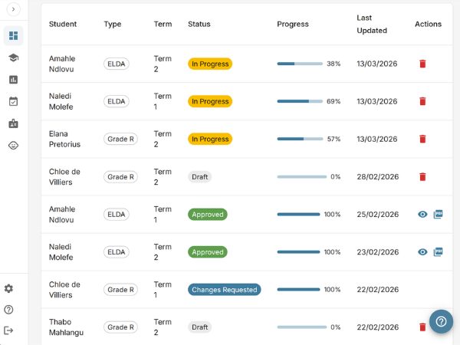The width and height of the screenshot is (460, 345).
Task: Click the date 28/02/2026
Action: (378, 177)
